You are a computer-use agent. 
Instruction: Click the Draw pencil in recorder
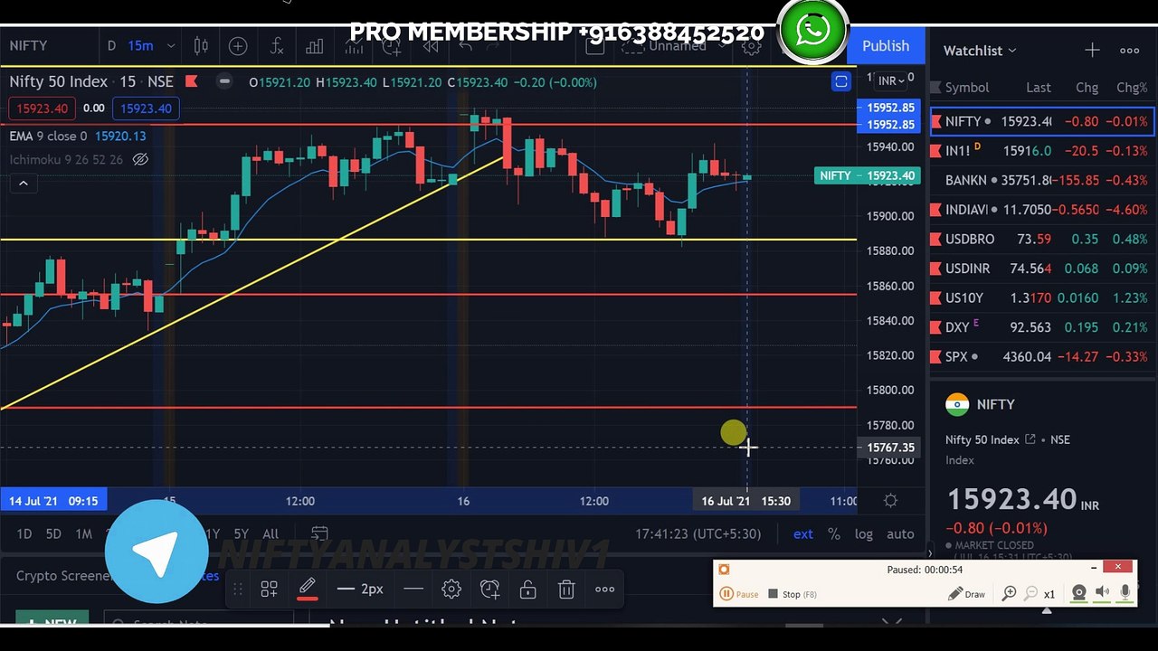(966, 594)
